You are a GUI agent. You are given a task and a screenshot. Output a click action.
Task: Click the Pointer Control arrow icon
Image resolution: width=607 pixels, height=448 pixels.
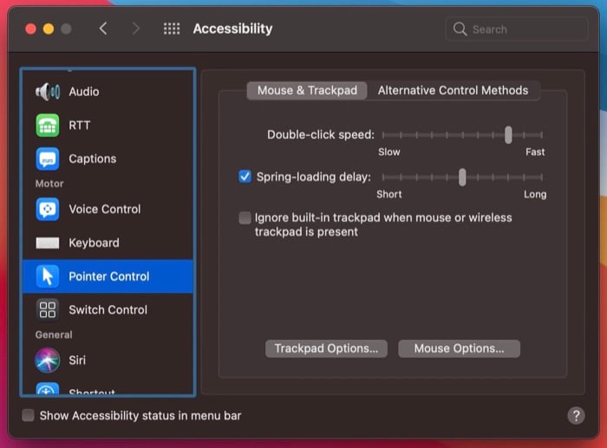point(48,276)
